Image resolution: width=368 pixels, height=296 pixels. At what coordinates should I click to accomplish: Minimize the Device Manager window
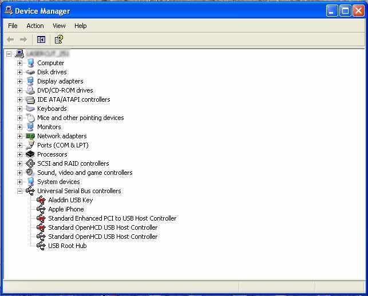pos(332,11)
